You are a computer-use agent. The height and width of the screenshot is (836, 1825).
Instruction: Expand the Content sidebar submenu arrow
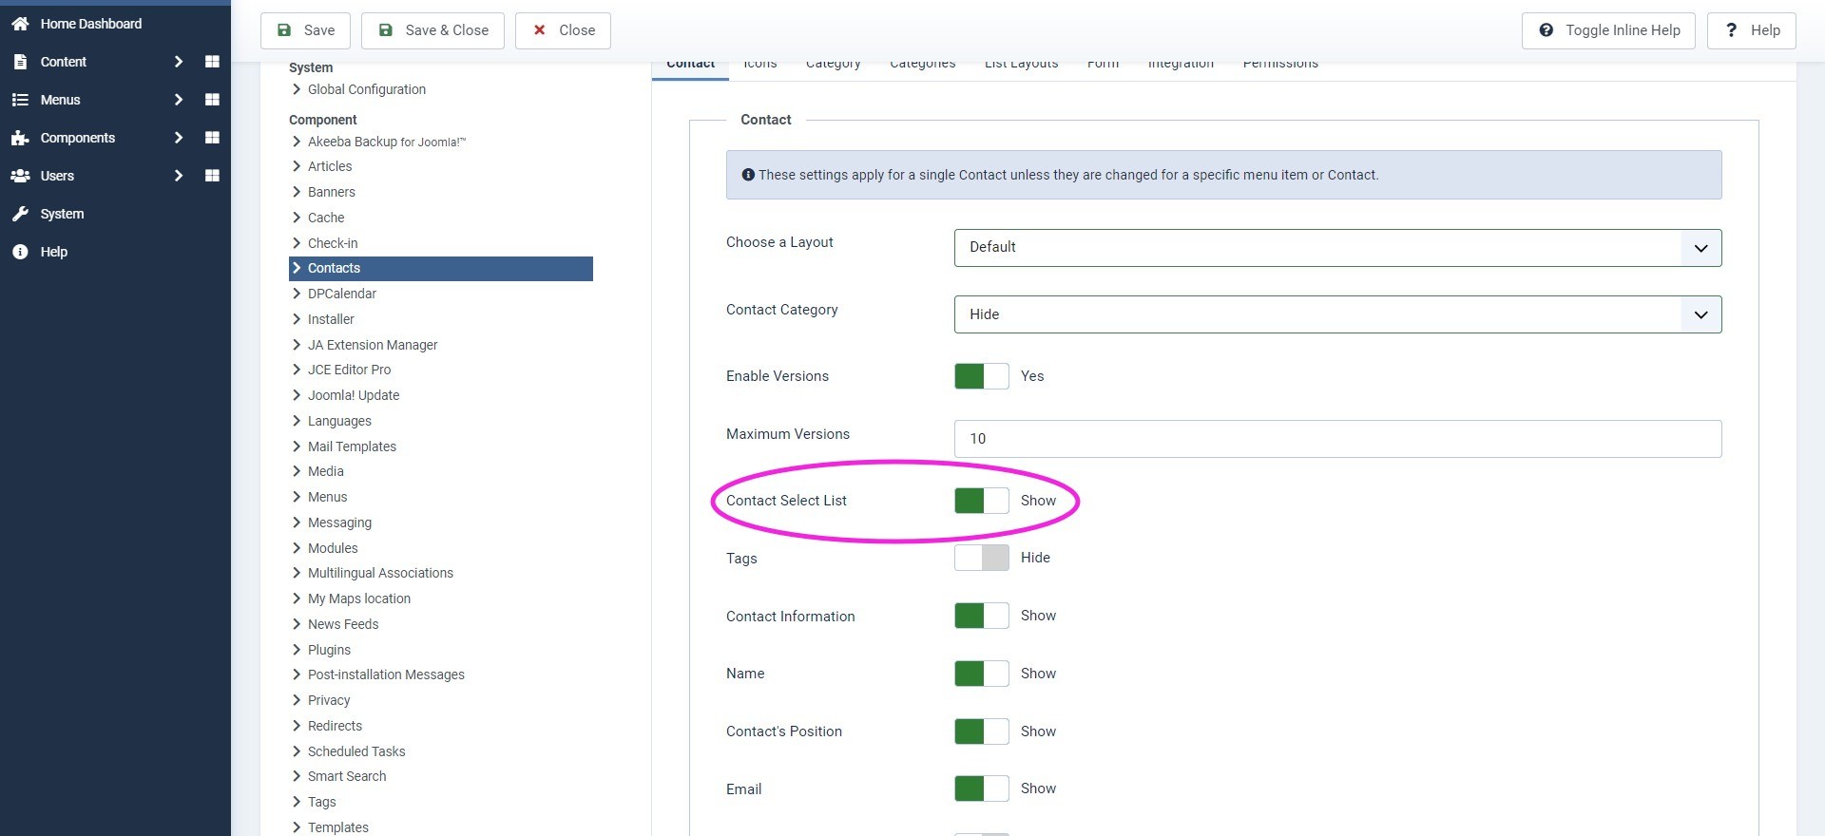coord(178,62)
